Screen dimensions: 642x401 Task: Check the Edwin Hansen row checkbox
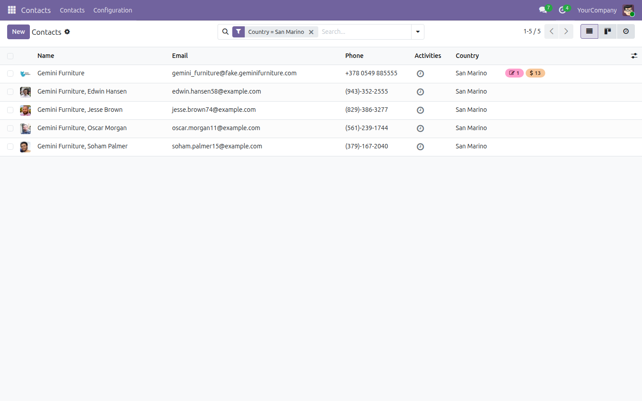point(10,92)
